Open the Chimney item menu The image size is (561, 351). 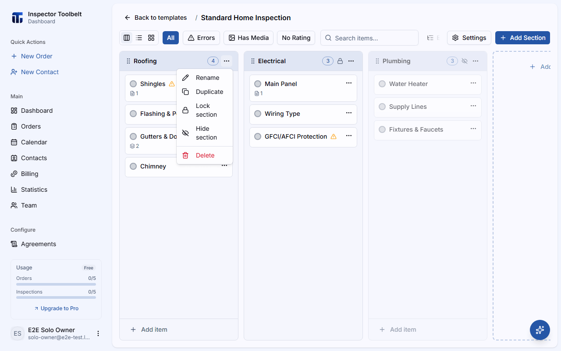(224, 165)
